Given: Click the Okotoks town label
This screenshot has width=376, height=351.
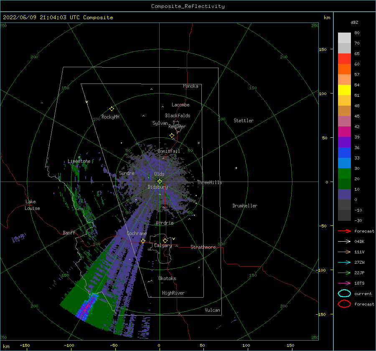Looking at the screenshot, I should [167, 278].
